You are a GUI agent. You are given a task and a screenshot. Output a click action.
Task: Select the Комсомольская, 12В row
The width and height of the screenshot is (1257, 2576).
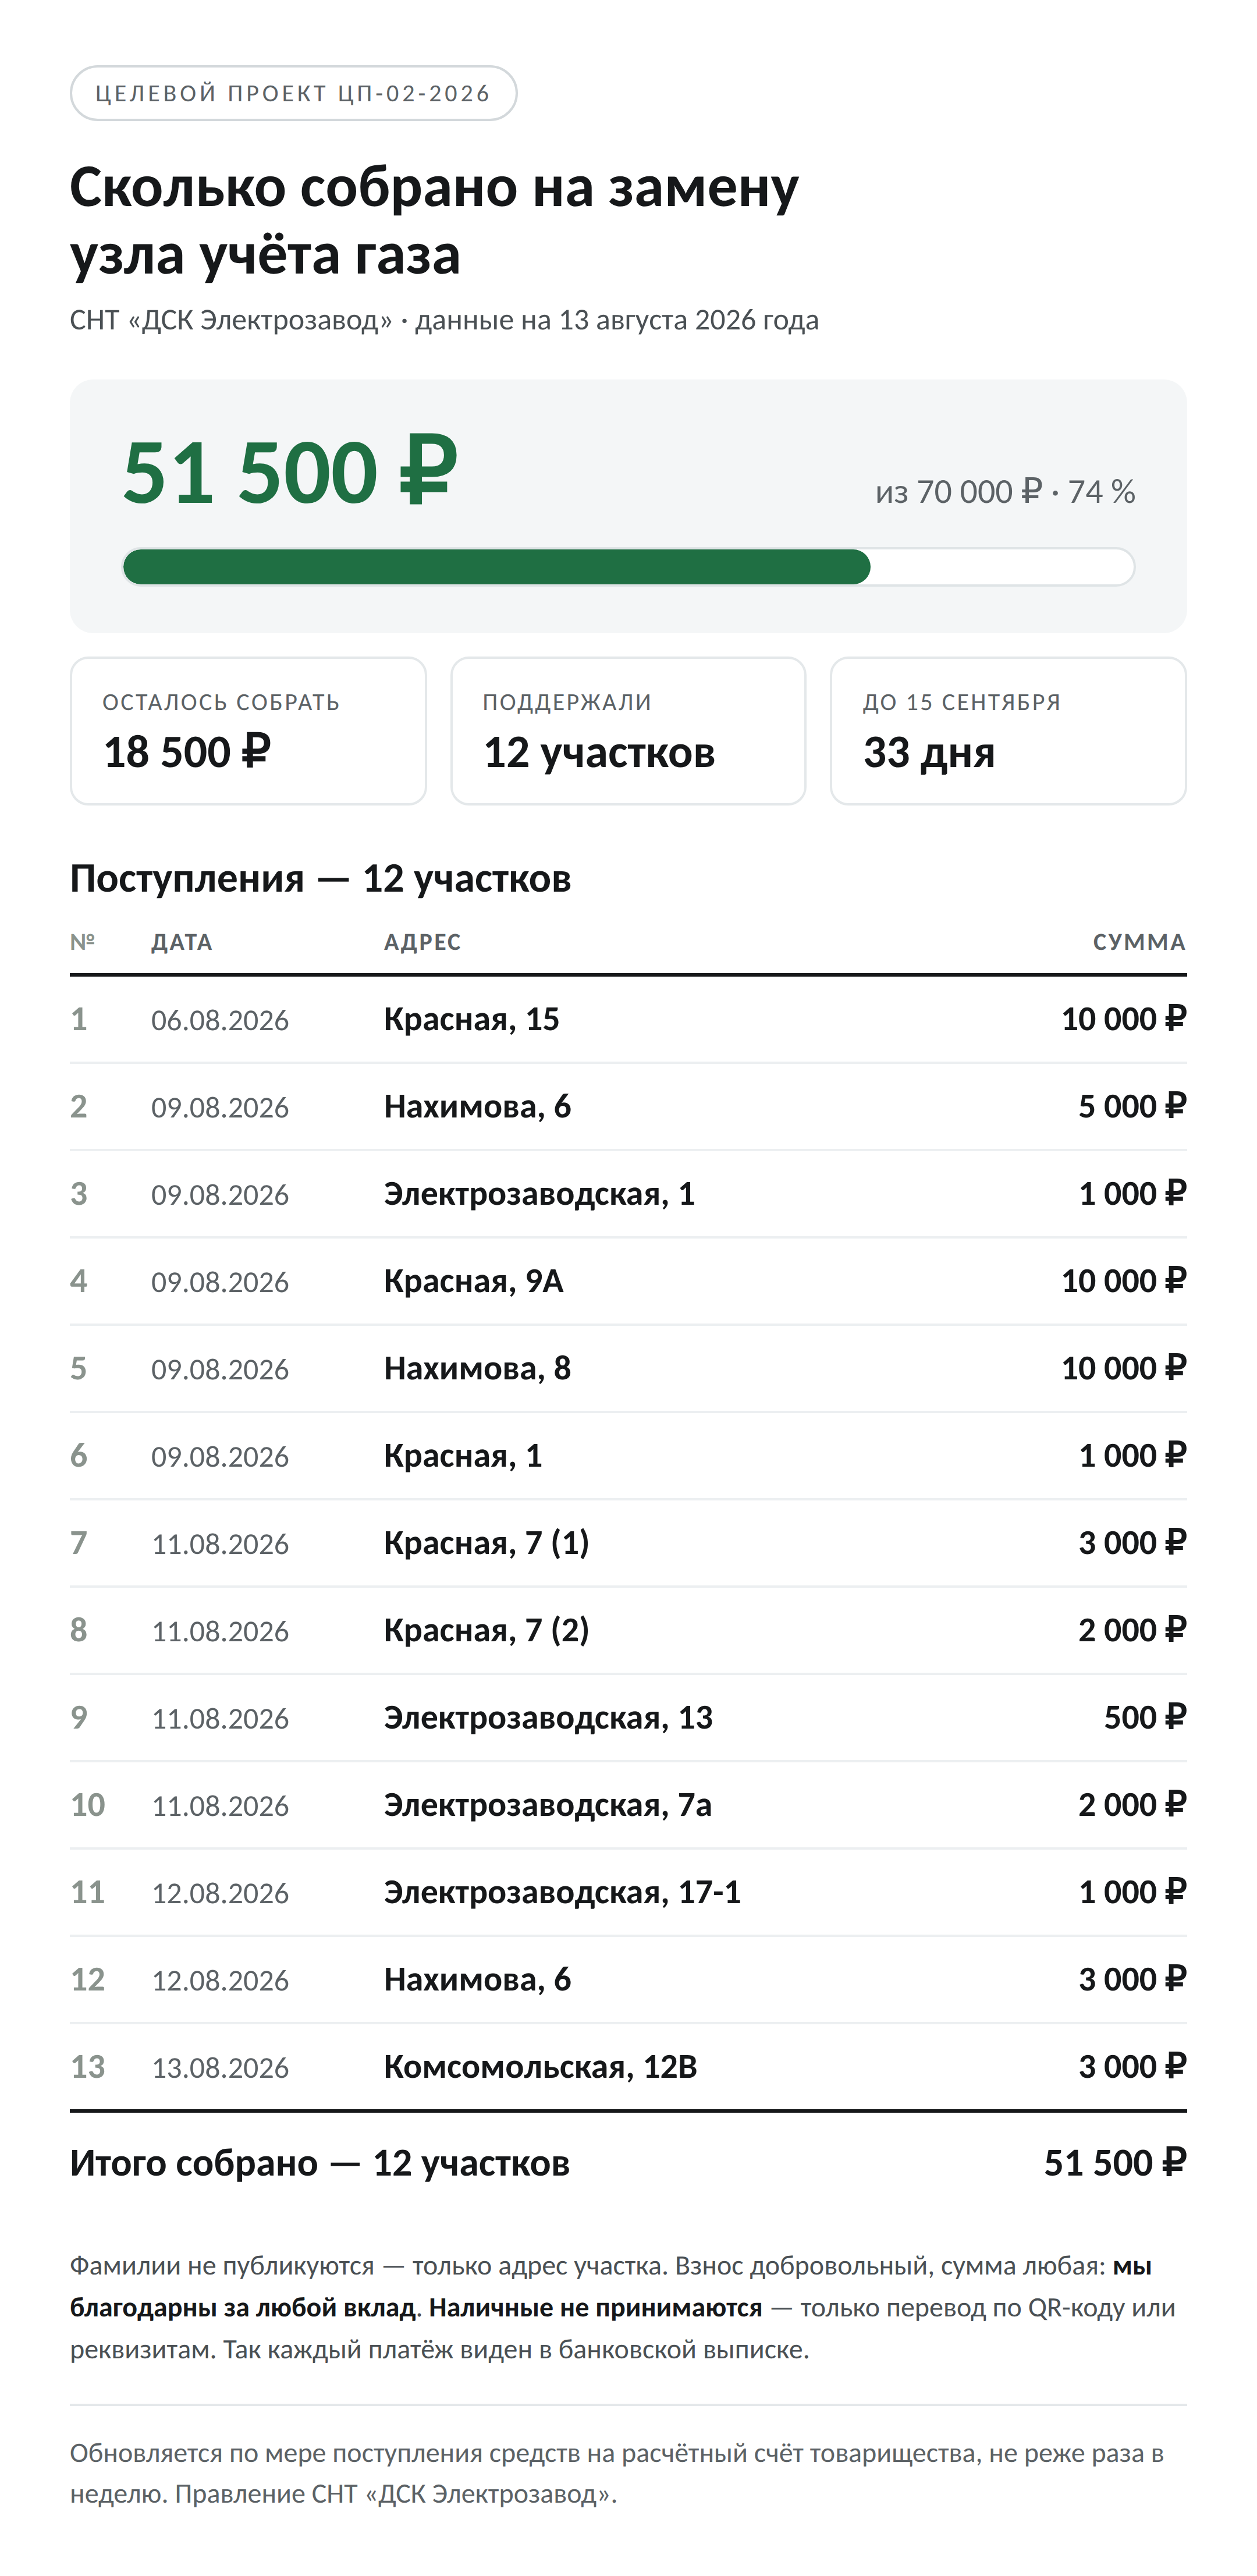click(628, 2067)
